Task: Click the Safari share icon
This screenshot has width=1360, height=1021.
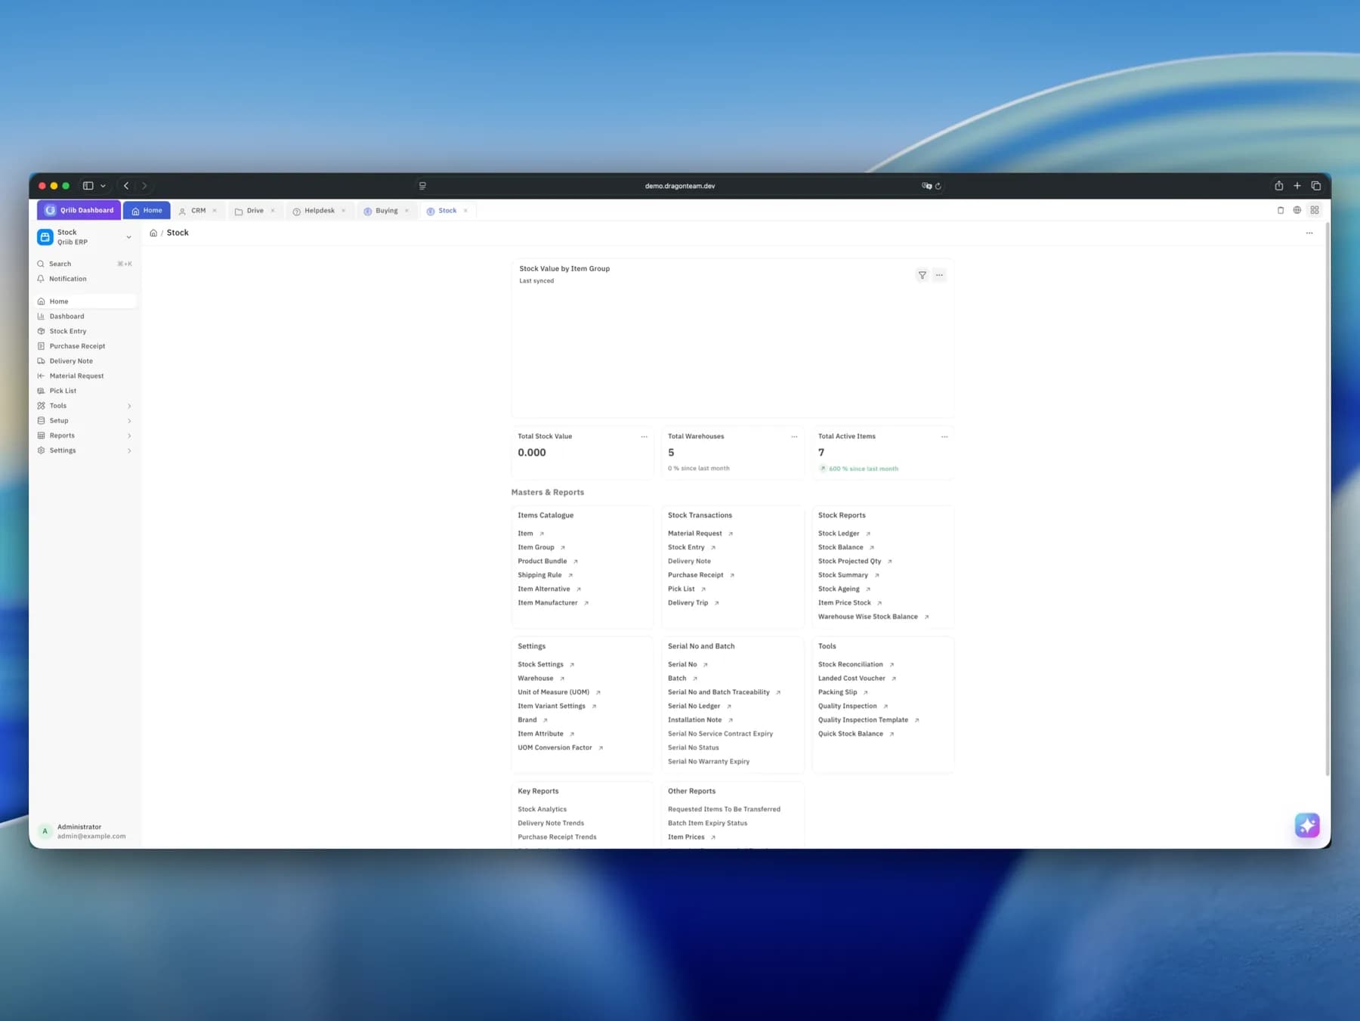Action: pyautogui.click(x=1278, y=186)
